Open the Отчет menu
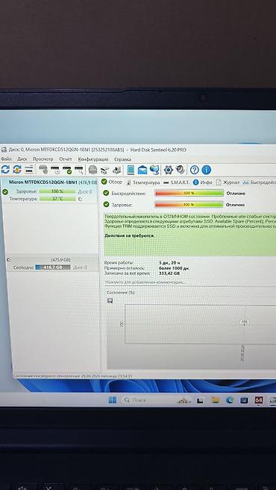The image size is (276, 490). click(66, 159)
